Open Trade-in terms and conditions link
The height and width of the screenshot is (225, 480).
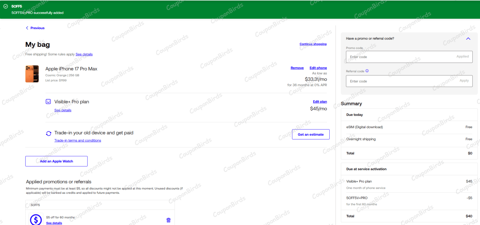(x=78, y=141)
